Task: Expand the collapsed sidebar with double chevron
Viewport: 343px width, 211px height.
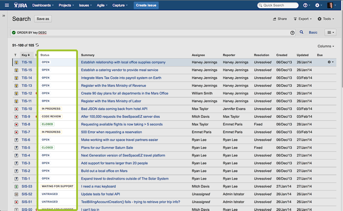Action: 4,16
